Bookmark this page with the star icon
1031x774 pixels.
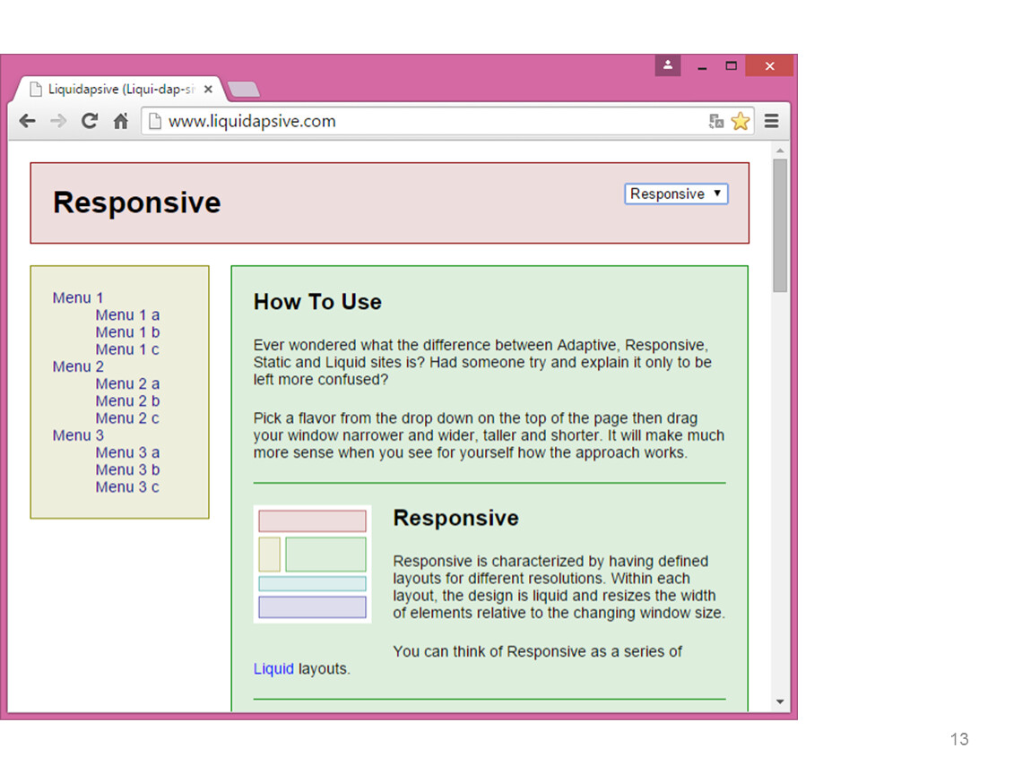coord(740,121)
